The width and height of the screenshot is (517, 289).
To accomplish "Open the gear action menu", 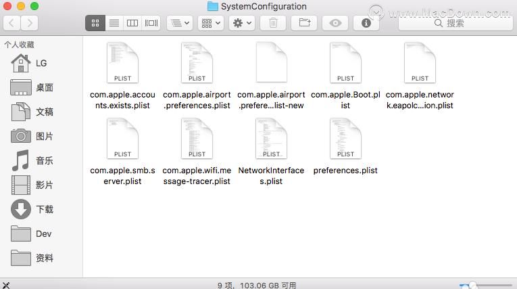I will 242,23.
